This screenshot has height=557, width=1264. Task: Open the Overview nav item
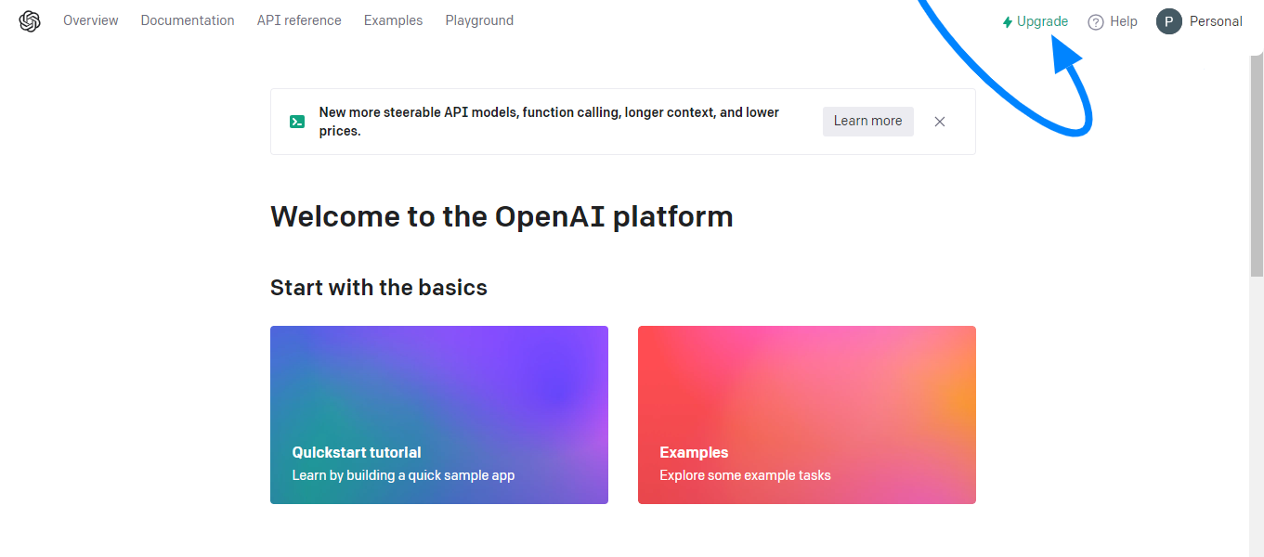(x=91, y=20)
